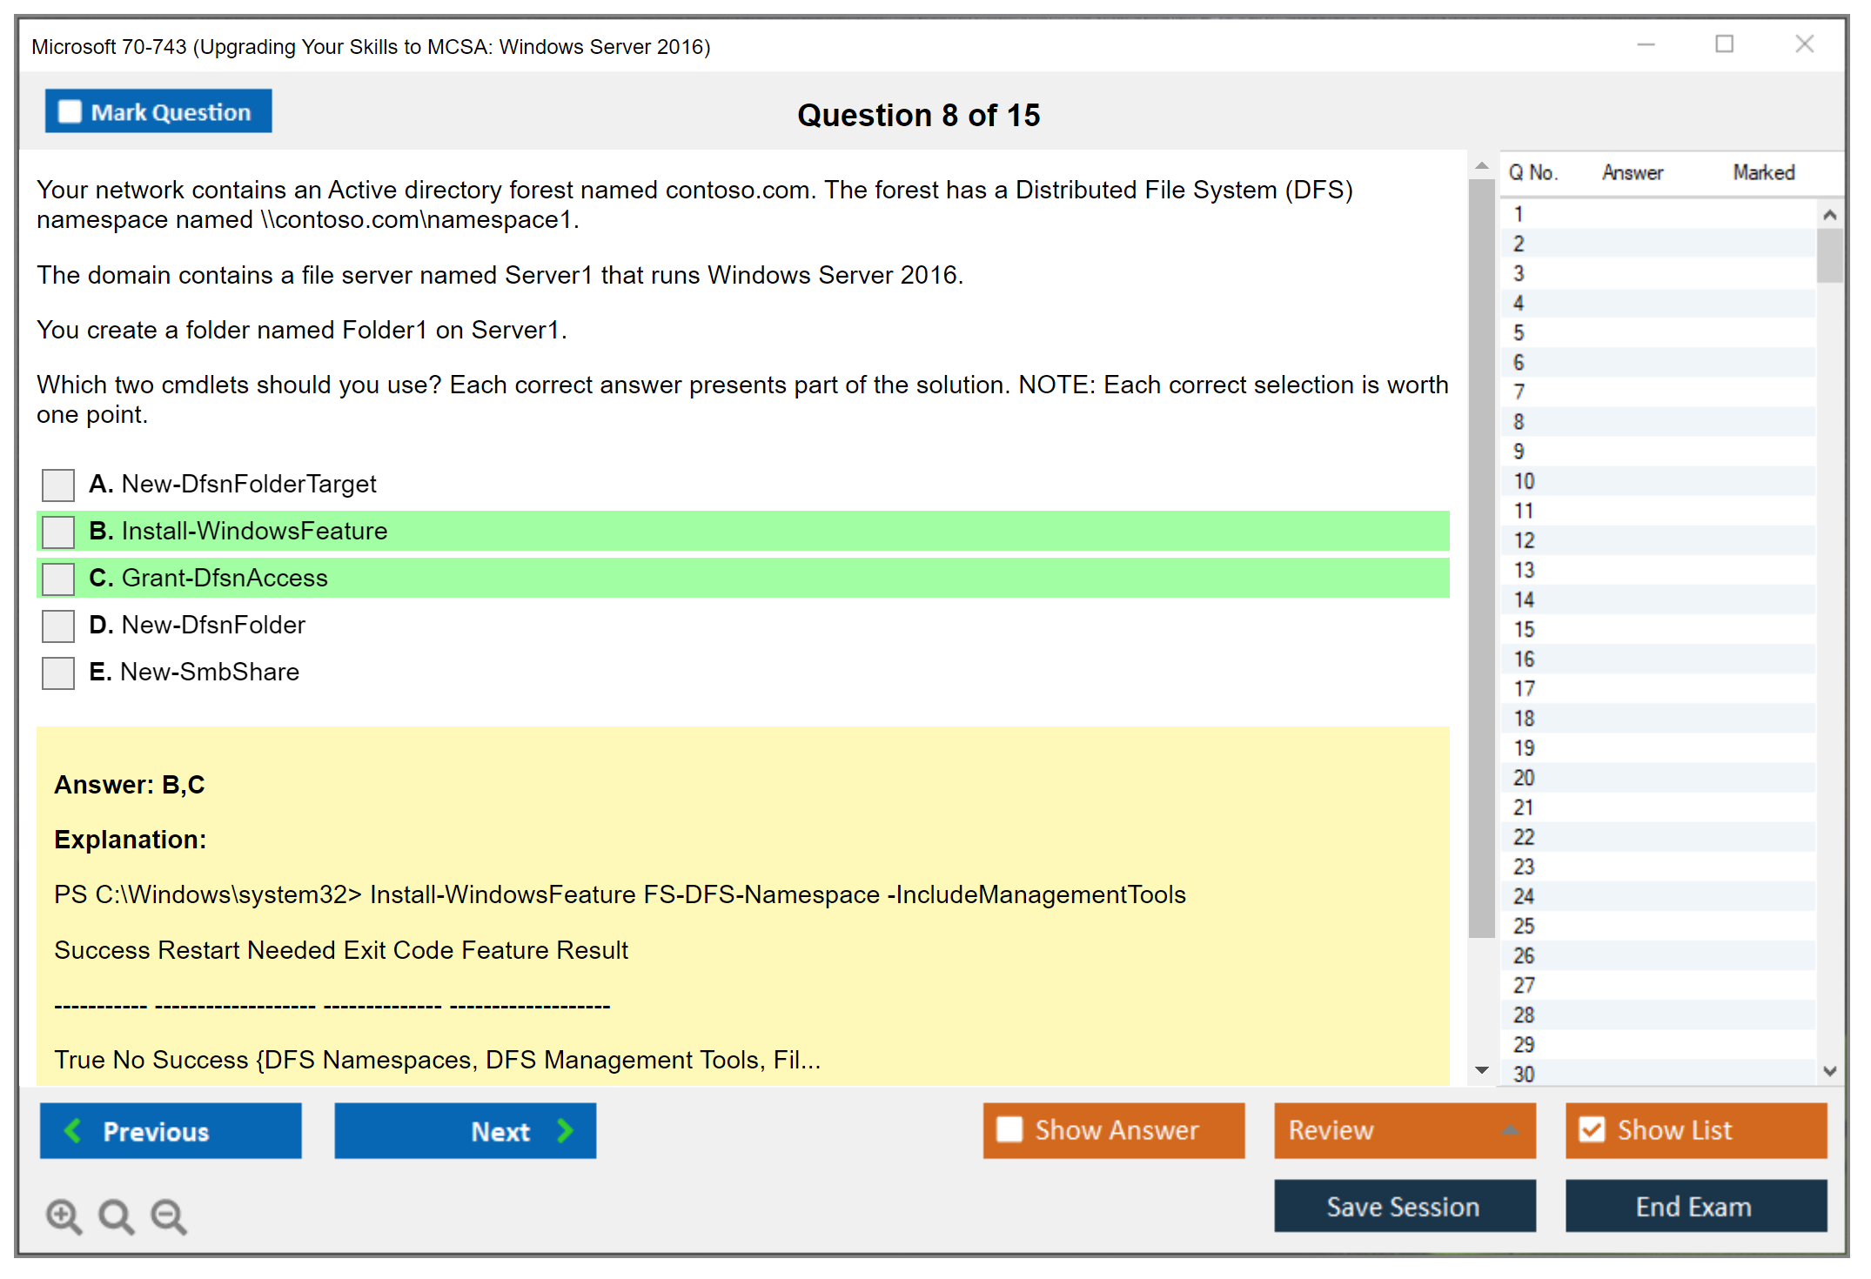This screenshot has width=1871, height=1279.
Task: Click the End Exam button
Action: click(x=1694, y=1206)
